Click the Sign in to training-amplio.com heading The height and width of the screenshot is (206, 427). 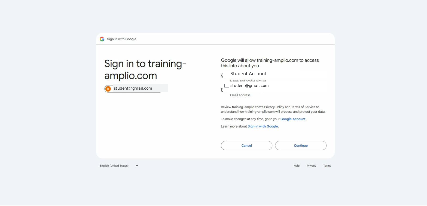pos(145,69)
